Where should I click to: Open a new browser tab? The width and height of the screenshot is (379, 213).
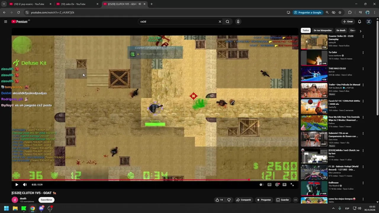(x=151, y=4)
